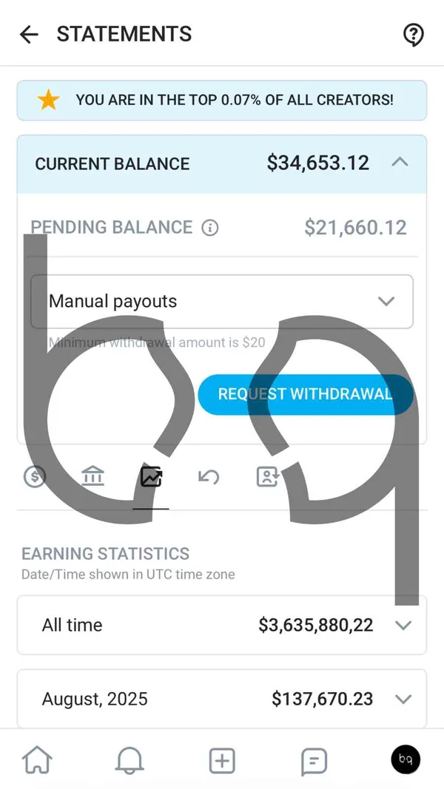Open the refunds undo-arrow icon
444x789 pixels.
pyautogui.click(x=209, y=477)
